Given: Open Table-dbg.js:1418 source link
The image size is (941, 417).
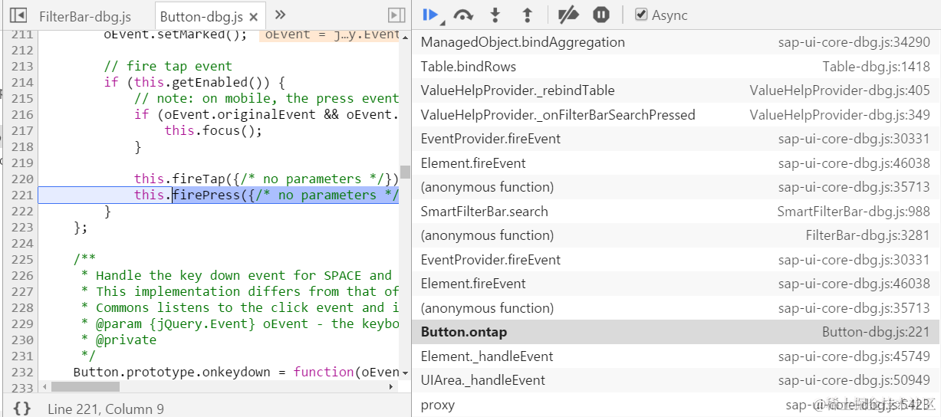Looking at the screenshot, I should [876, 67].
